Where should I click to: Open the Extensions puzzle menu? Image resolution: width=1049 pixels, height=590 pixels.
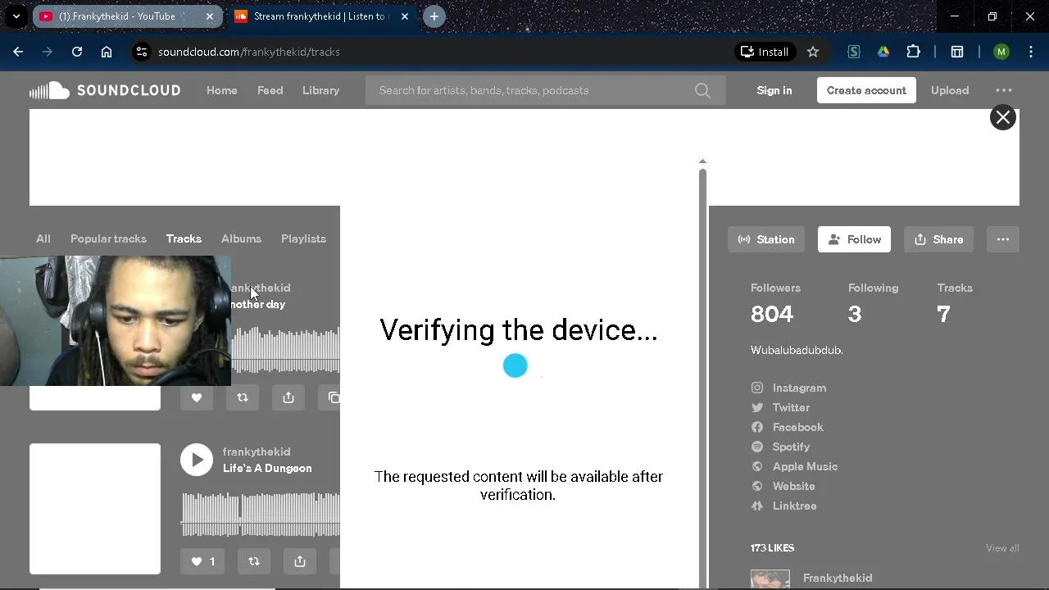(913, 52)
